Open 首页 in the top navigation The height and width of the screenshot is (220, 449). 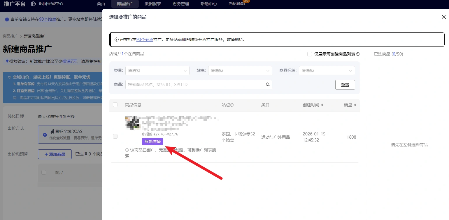[101, 4]
